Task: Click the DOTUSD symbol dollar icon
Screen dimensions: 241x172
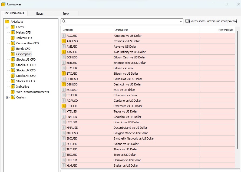Action: tap(64, 79)
